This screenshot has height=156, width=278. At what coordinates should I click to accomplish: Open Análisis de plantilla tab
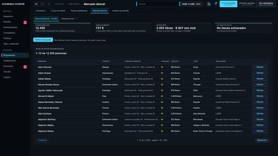120,11
